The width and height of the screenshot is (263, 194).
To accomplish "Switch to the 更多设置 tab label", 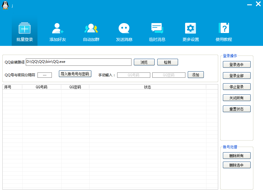I will [191, 39].
